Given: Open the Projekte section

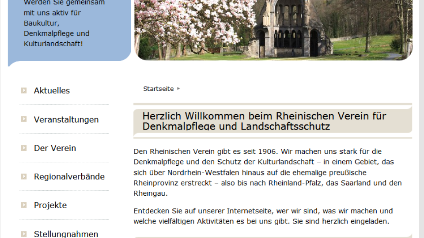Looking at the screenshot, I should coord(50,205).
